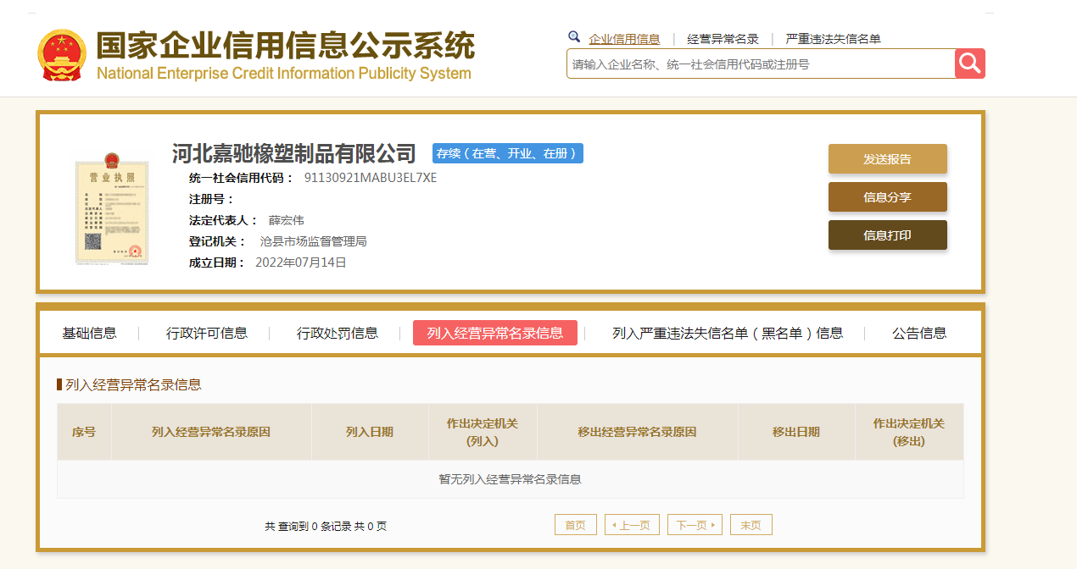Open the business license thumbnail image
Viewport: 1077px width, 569px height.
pyautogui.click(x=111, y=208)
